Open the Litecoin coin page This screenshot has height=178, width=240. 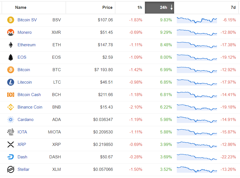(25, 82)
